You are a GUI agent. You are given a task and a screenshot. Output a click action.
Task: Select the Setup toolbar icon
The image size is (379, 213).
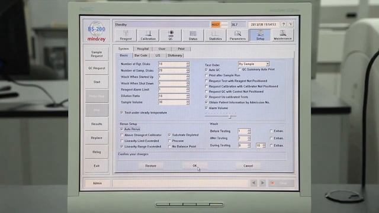(260, 35)
